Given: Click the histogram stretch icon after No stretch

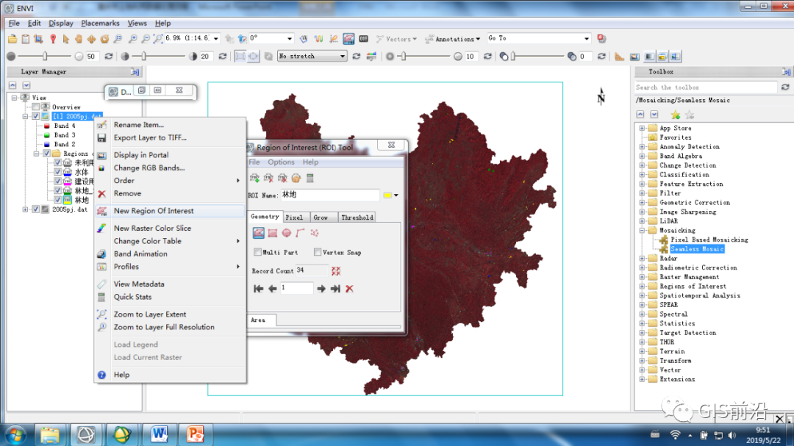Looking at the screenshot, I should point(371,56).
